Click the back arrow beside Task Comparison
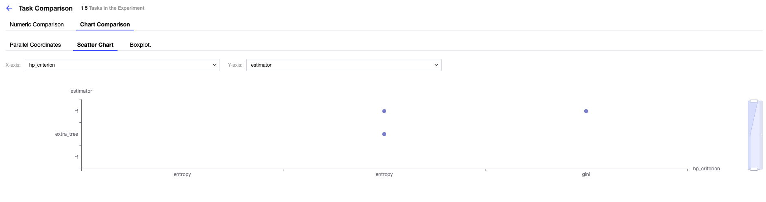Screen dimensions: 766x202 pos(9,8)
